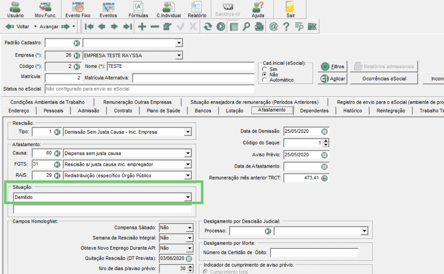Click the Aplicar button
The height and width of the screenshot is (274, 444).
332,78
